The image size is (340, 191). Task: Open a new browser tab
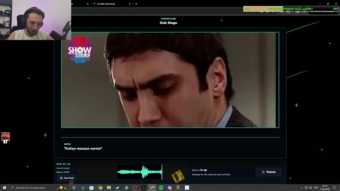[136, 4]
